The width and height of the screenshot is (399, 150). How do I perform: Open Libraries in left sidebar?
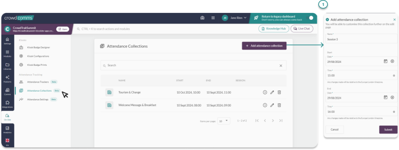(x=7, y=66)
